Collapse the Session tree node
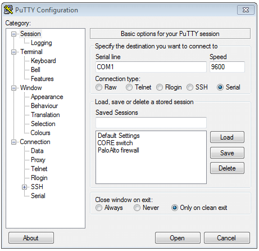The image size is (259, 251). (x=13, y=34)
